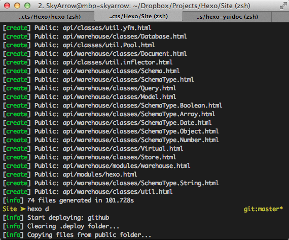
Task: Click the line ending SchemaType.Date.html
Action: (107, 123)
